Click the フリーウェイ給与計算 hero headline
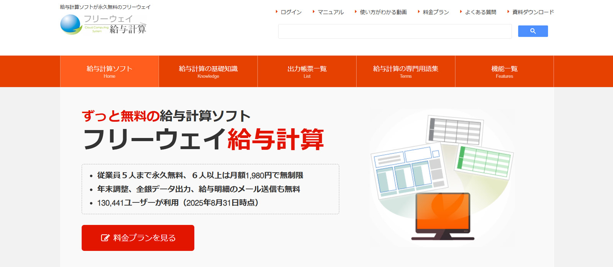The image size is (613, 267). pos(203,139)
